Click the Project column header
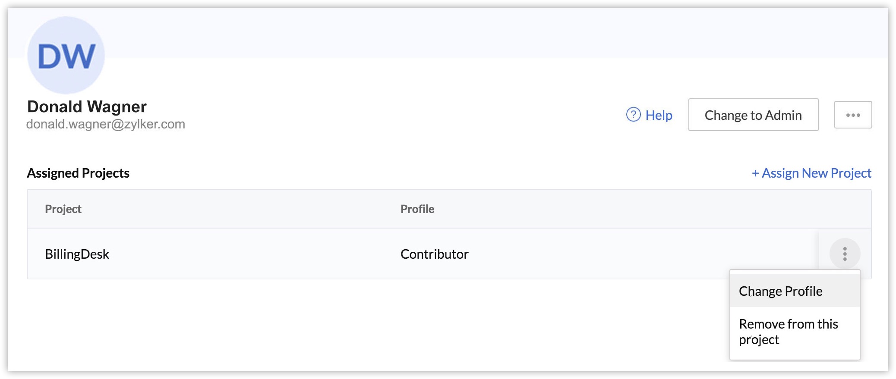896x379 pixels. (63, 209)
